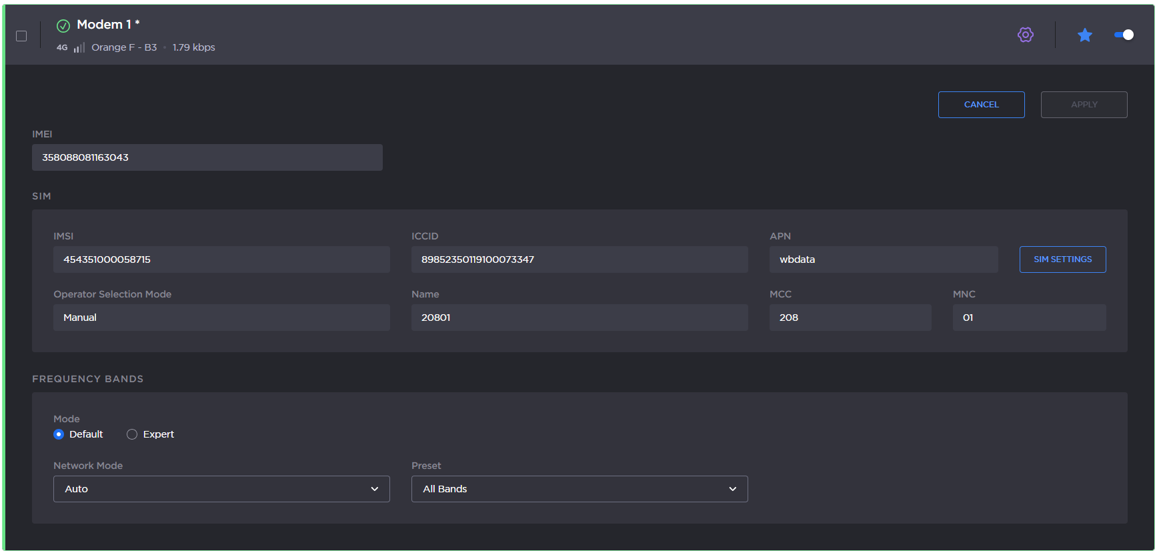Image resolution: width=1159 pixels, height=553 pixels.
Task: Click the green connected status check icon
Action: tap(63, 26)
